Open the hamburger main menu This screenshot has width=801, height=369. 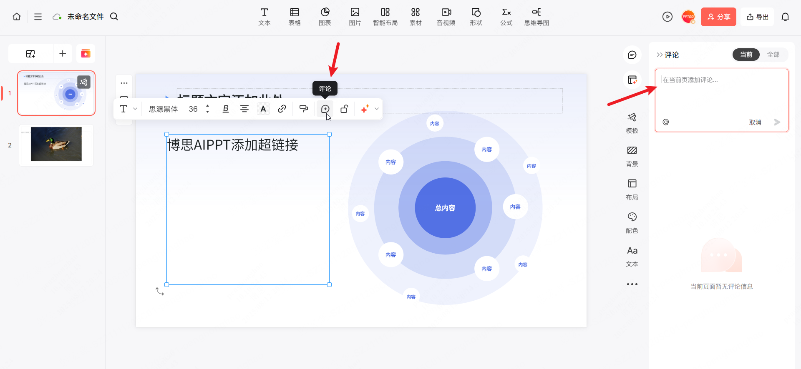(x=38, y=17)
